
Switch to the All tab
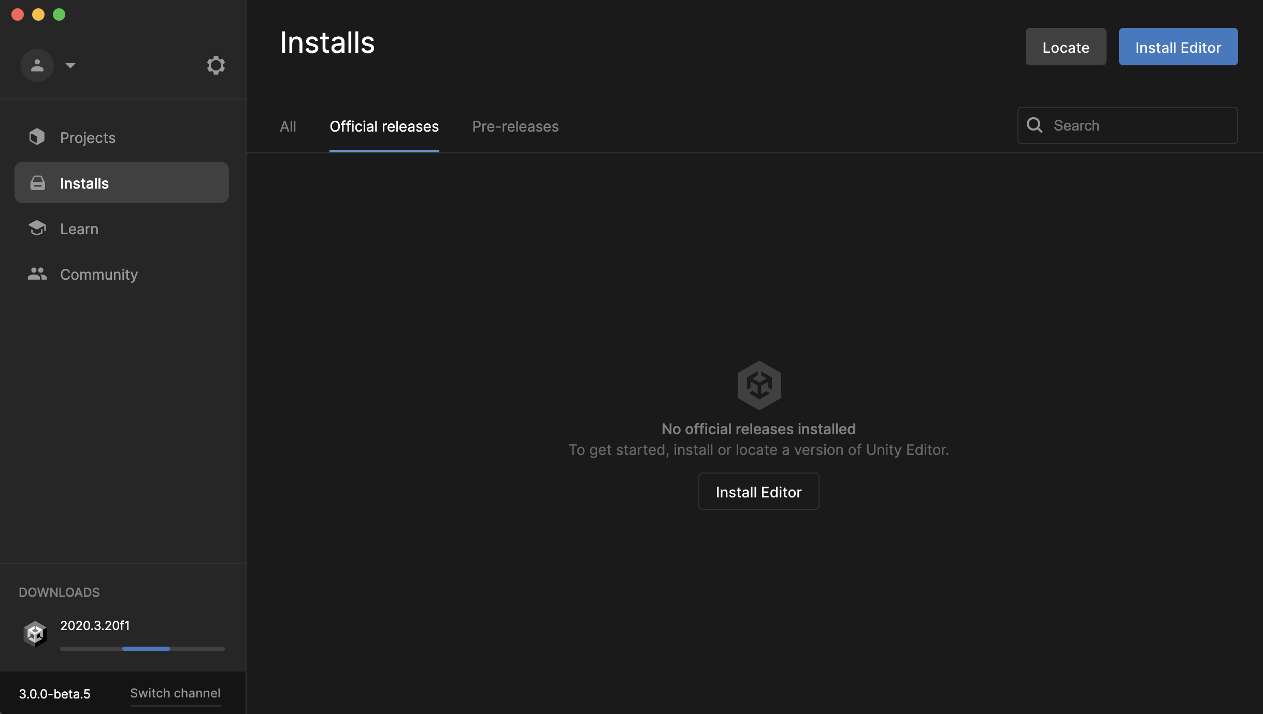coord(288,126)
